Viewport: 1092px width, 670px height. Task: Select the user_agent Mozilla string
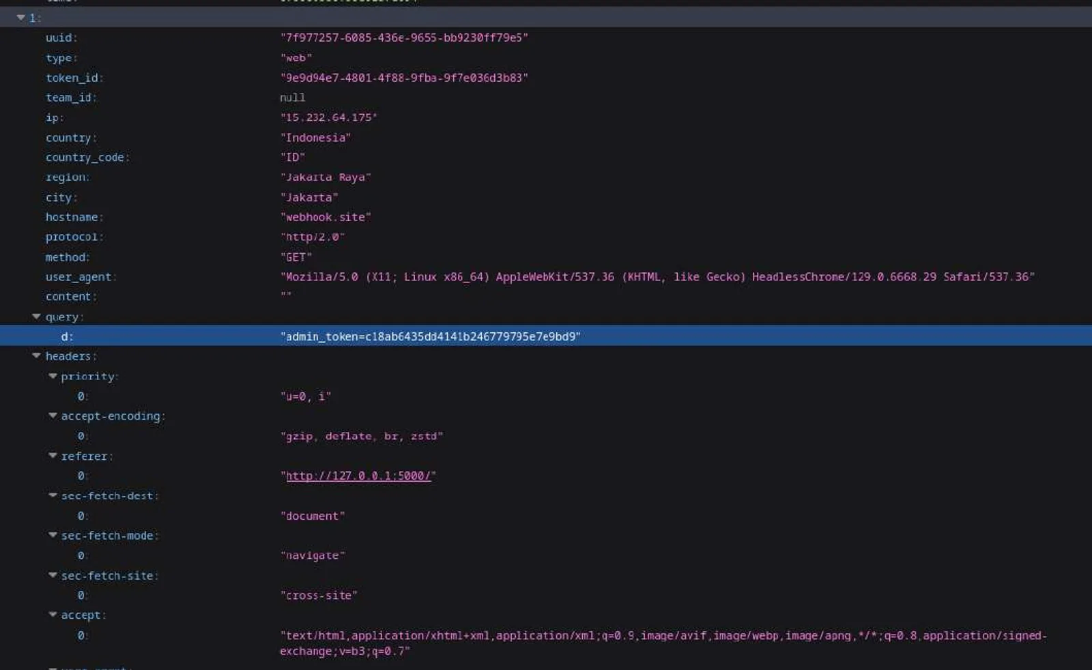[x=657, y=277]
